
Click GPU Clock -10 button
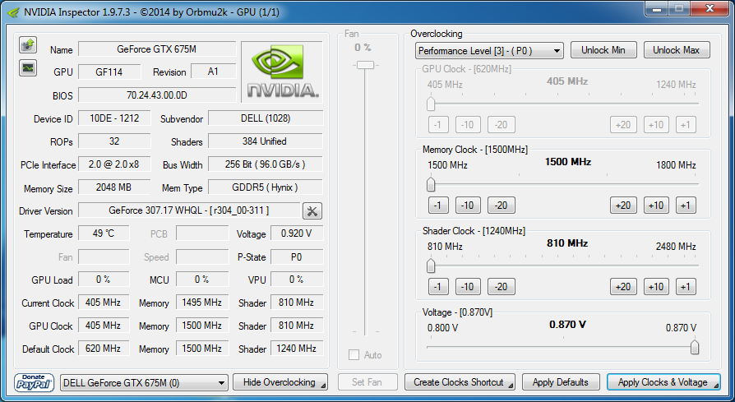(x=468, y=125)
